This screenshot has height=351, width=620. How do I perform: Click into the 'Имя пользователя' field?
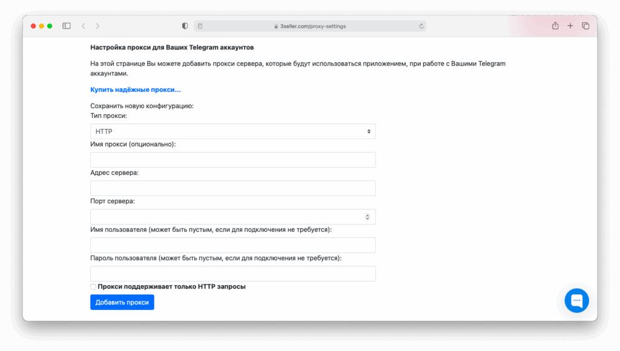(x=232, y=245)
